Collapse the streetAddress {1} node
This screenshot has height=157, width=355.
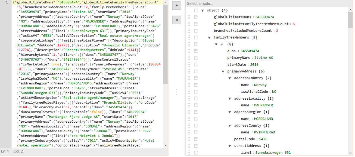click(x=230, y=146)
